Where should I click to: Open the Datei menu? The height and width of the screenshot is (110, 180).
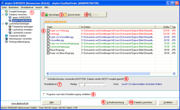pyautogui.click(x=4, y=8)
